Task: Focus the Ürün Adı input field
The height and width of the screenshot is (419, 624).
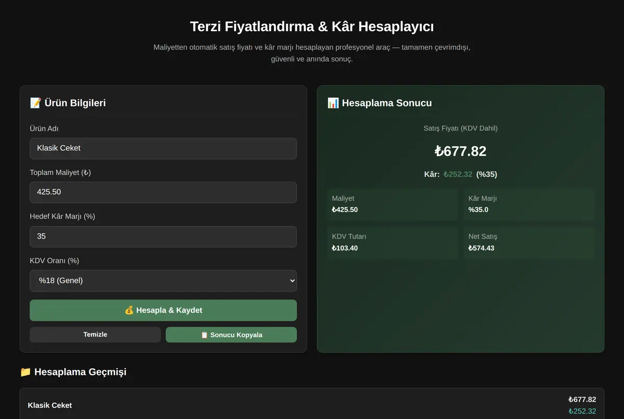Action: coord(163,148)
